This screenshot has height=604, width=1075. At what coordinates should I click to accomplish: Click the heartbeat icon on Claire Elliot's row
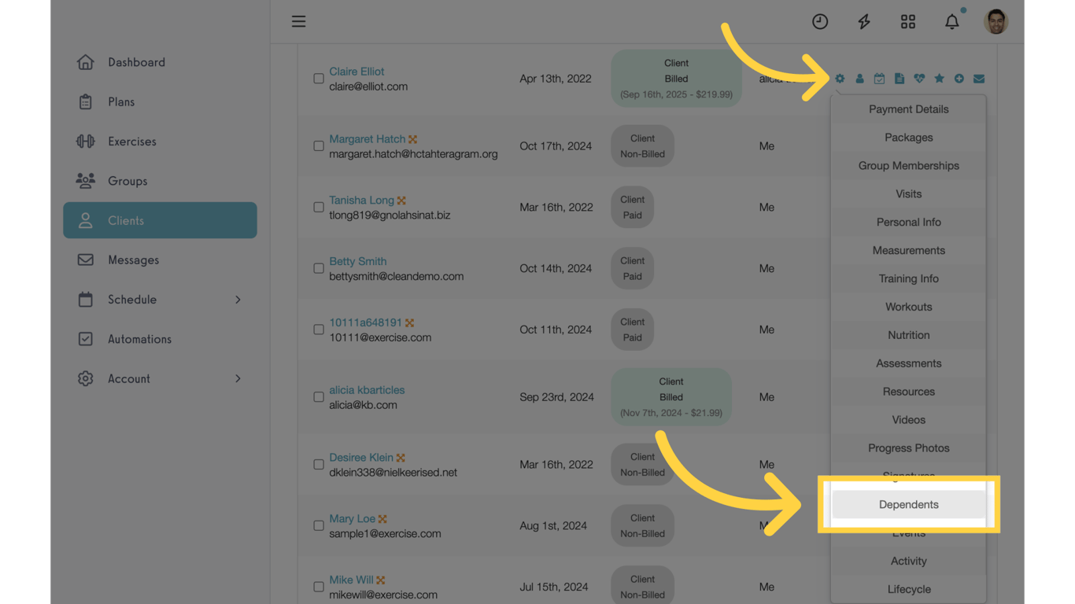919,79
